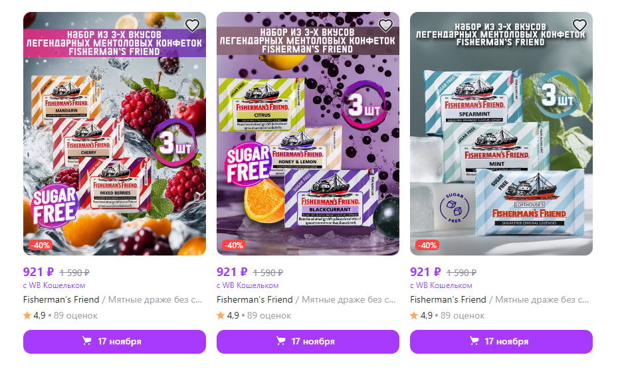Click the -40% discount badge on middle card
The height and width of the screenshot is (369, 620).
pyautogui.click(x=233, y=245)
